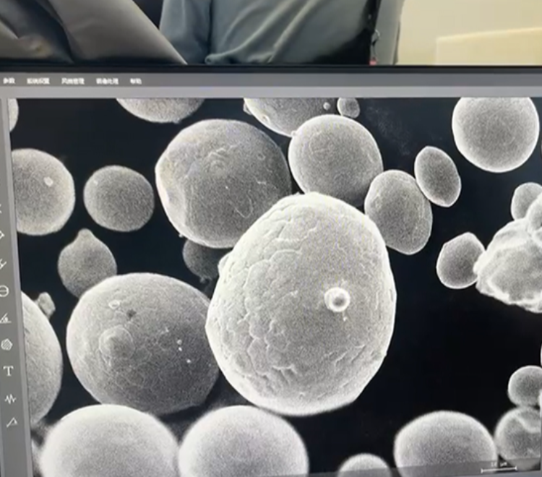Viewport: 542px width, 477px height.
Task: Open the 参数 menu
Action: (9, 81)
